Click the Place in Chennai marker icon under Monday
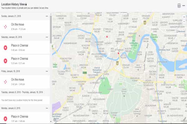Image resolution: width=187 pixels, height=124 pixels. (5, 119)
